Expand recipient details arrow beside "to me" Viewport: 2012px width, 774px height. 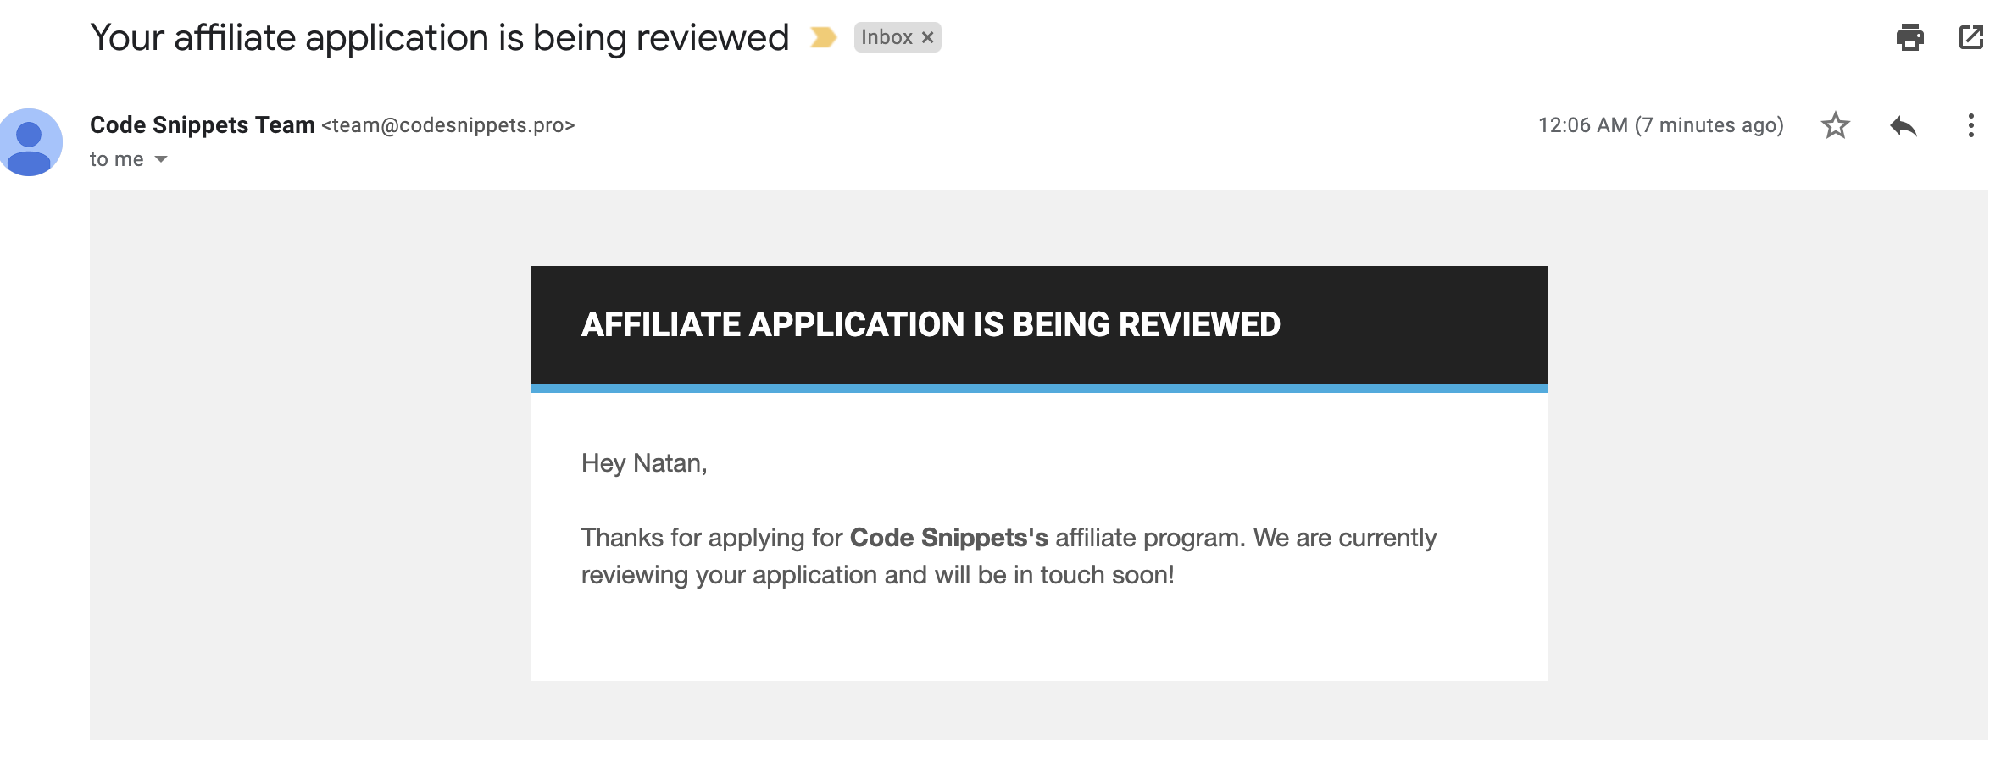click(161, 159)
